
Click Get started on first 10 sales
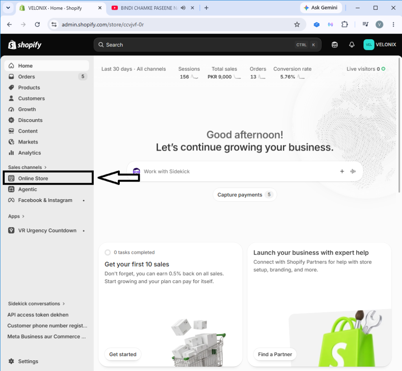point(123,355)
